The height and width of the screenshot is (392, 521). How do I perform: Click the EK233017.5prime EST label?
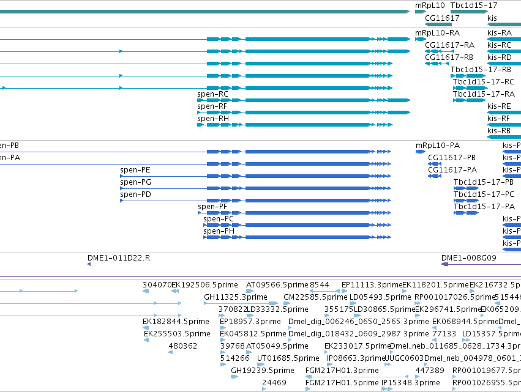[358, 346]
